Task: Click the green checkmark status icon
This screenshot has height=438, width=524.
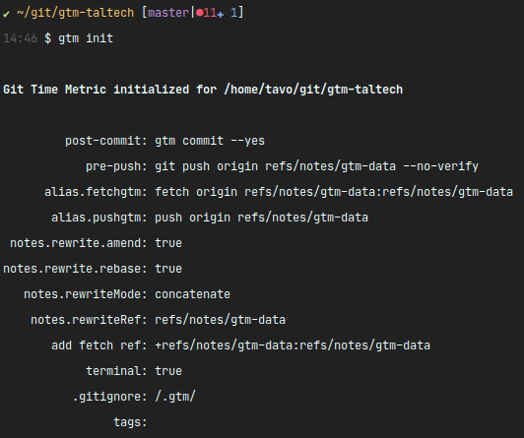Action: 6,14
